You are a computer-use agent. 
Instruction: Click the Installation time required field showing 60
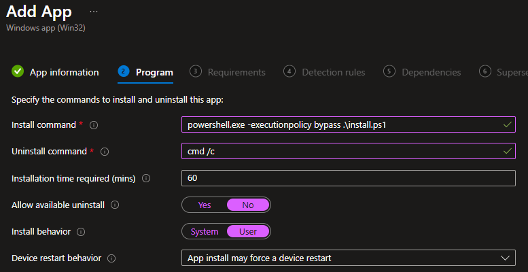(x=349, y=178)
